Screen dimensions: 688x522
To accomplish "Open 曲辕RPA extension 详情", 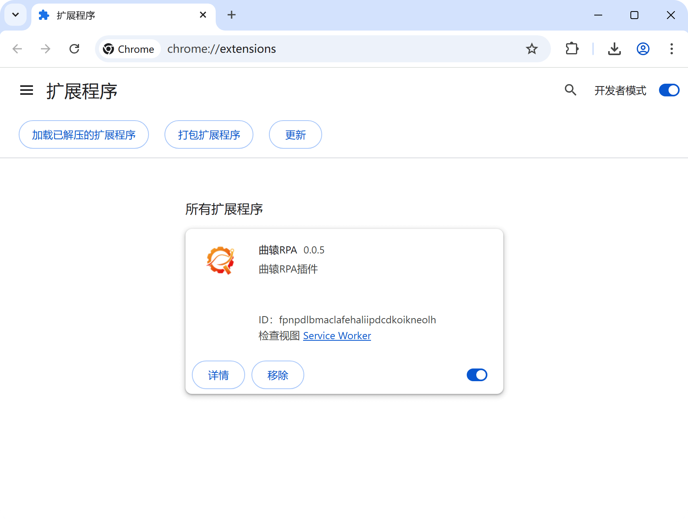I will point(218,374).
